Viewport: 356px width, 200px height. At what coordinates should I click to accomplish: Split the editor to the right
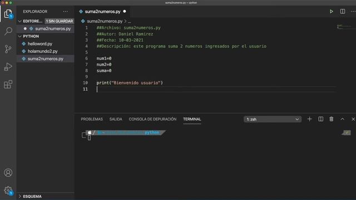click(x=343, y=11)
